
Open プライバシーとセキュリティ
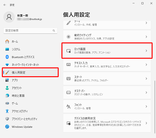pos(30,119)
